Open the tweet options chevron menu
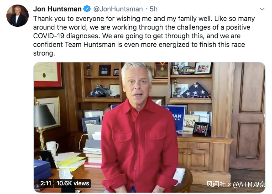This screenshot has width=272, height=194. pos(262,9)
